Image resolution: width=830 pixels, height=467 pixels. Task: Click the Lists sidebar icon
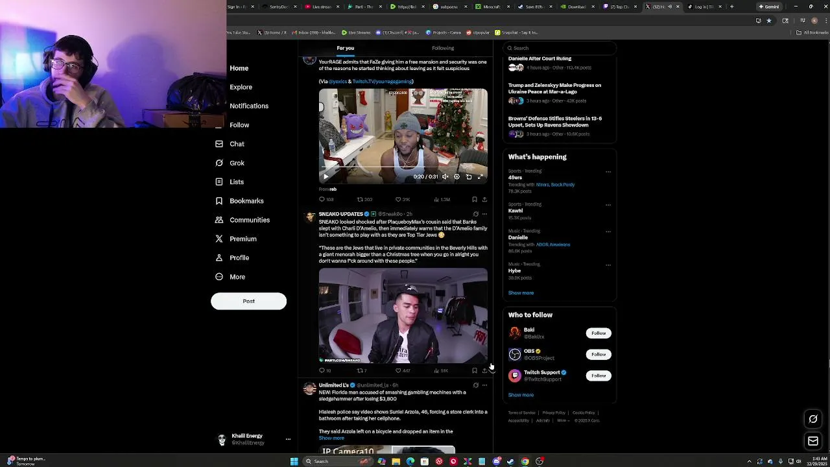point(219,182)
